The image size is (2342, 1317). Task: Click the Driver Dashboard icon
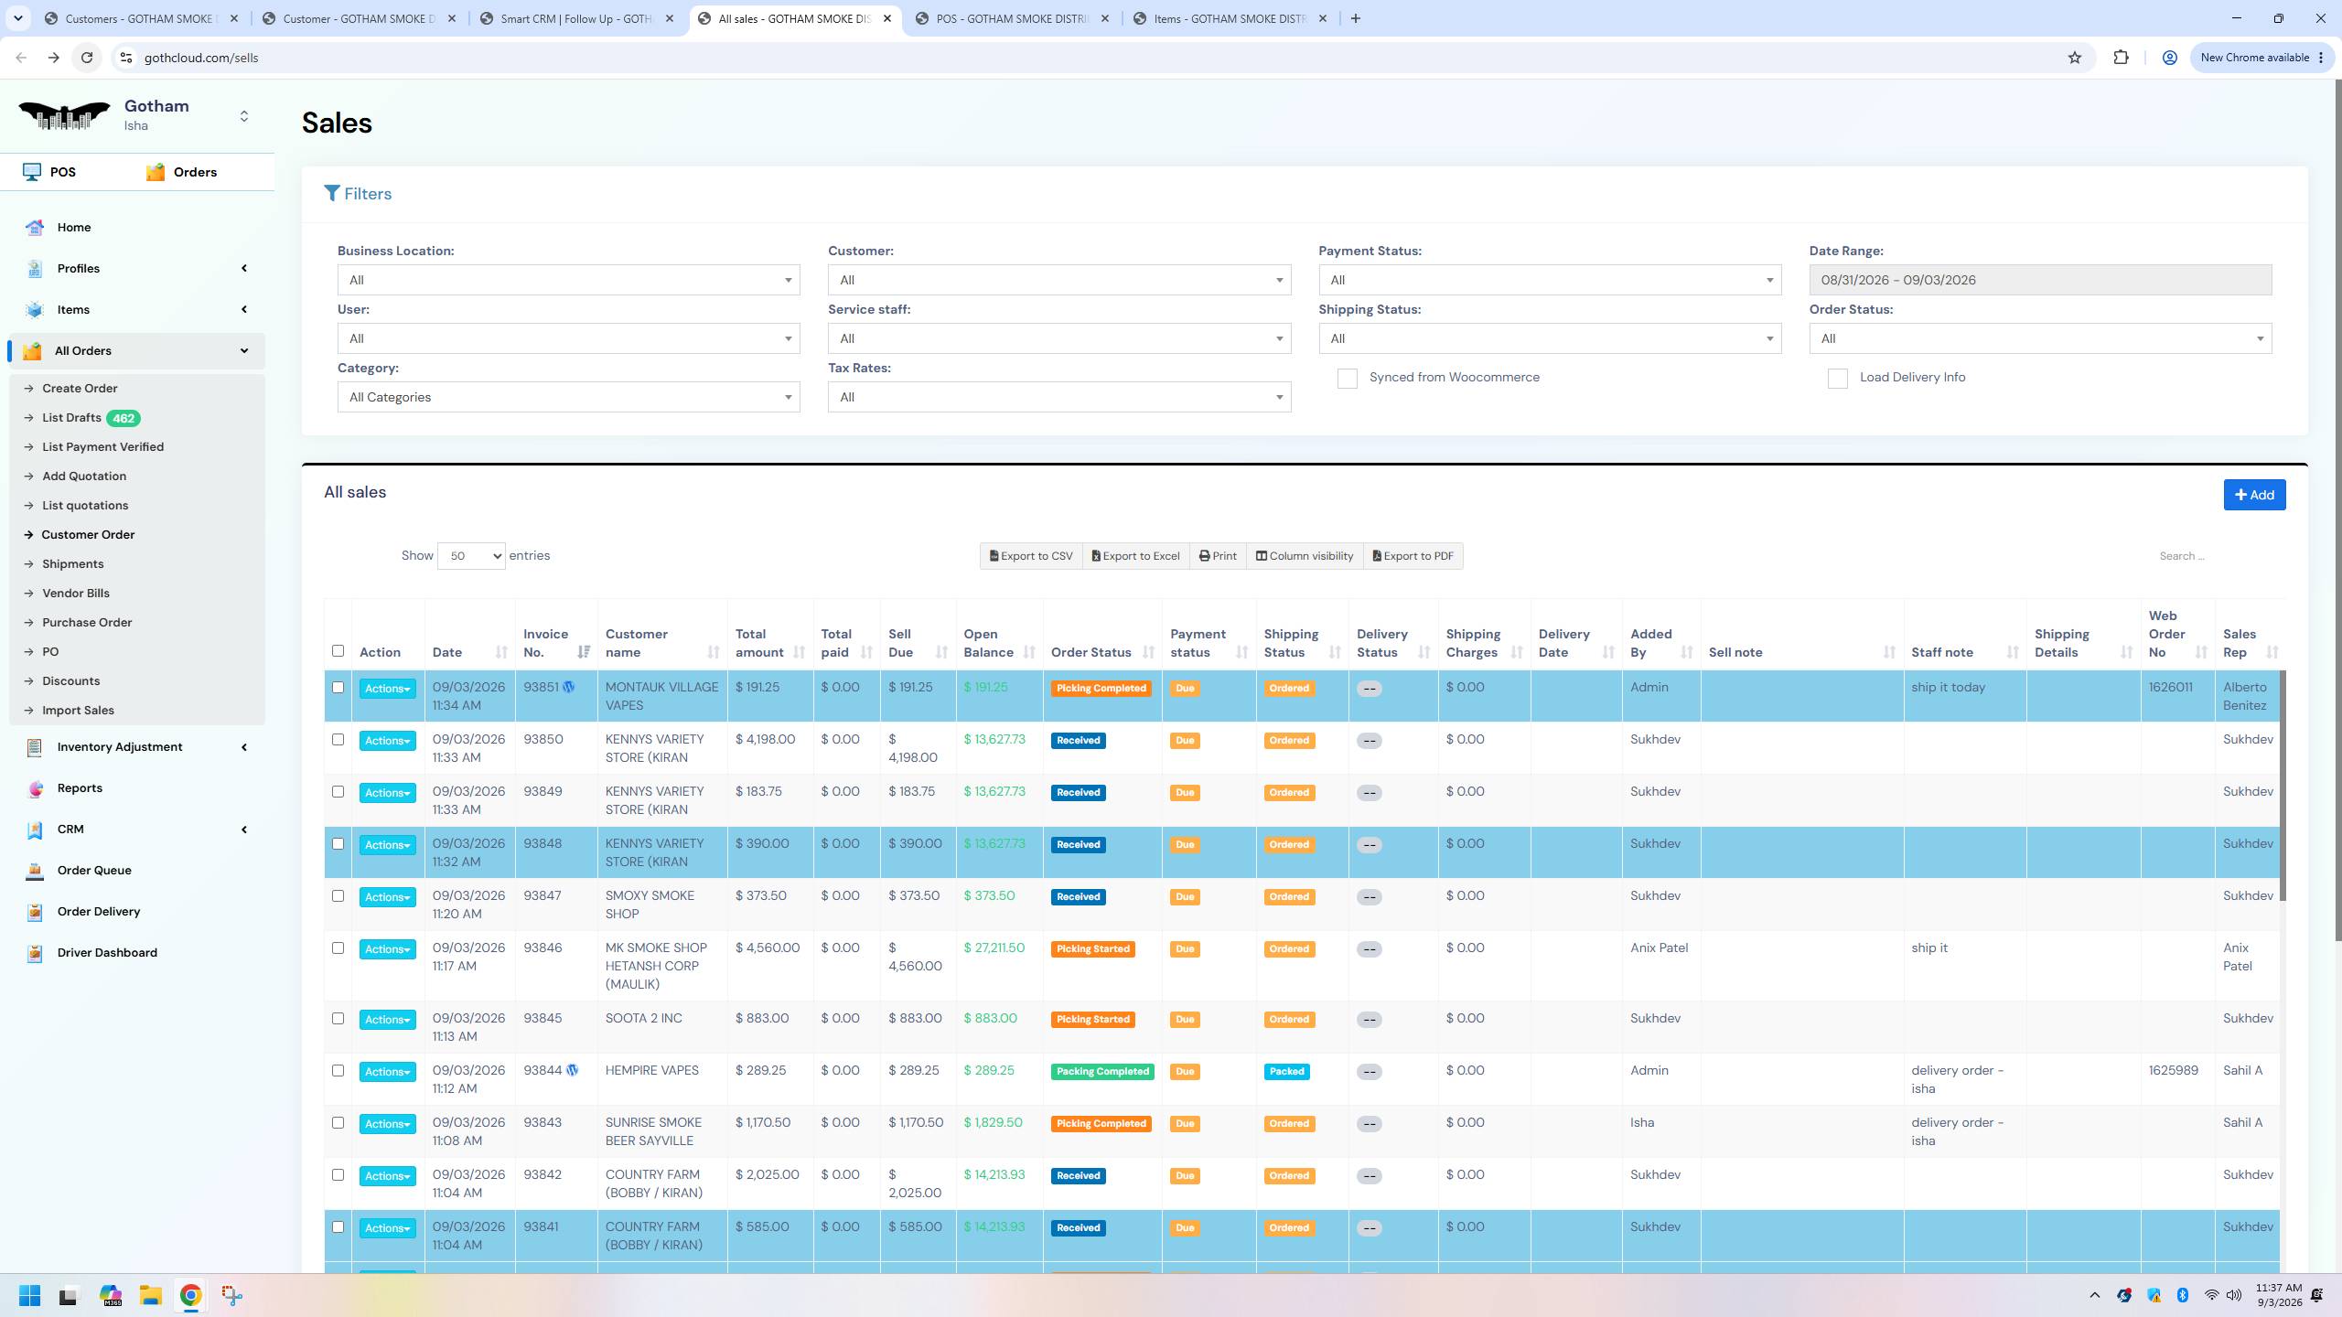coord(35,953)
